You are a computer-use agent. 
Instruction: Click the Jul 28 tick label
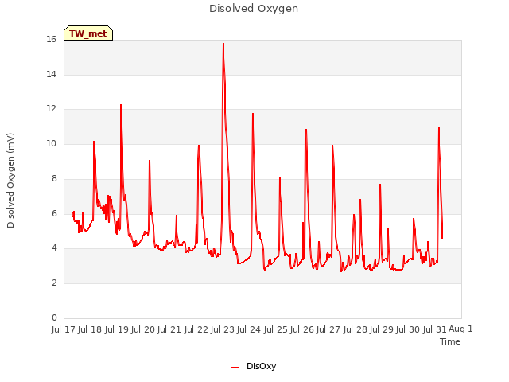[x=355, y=329]
